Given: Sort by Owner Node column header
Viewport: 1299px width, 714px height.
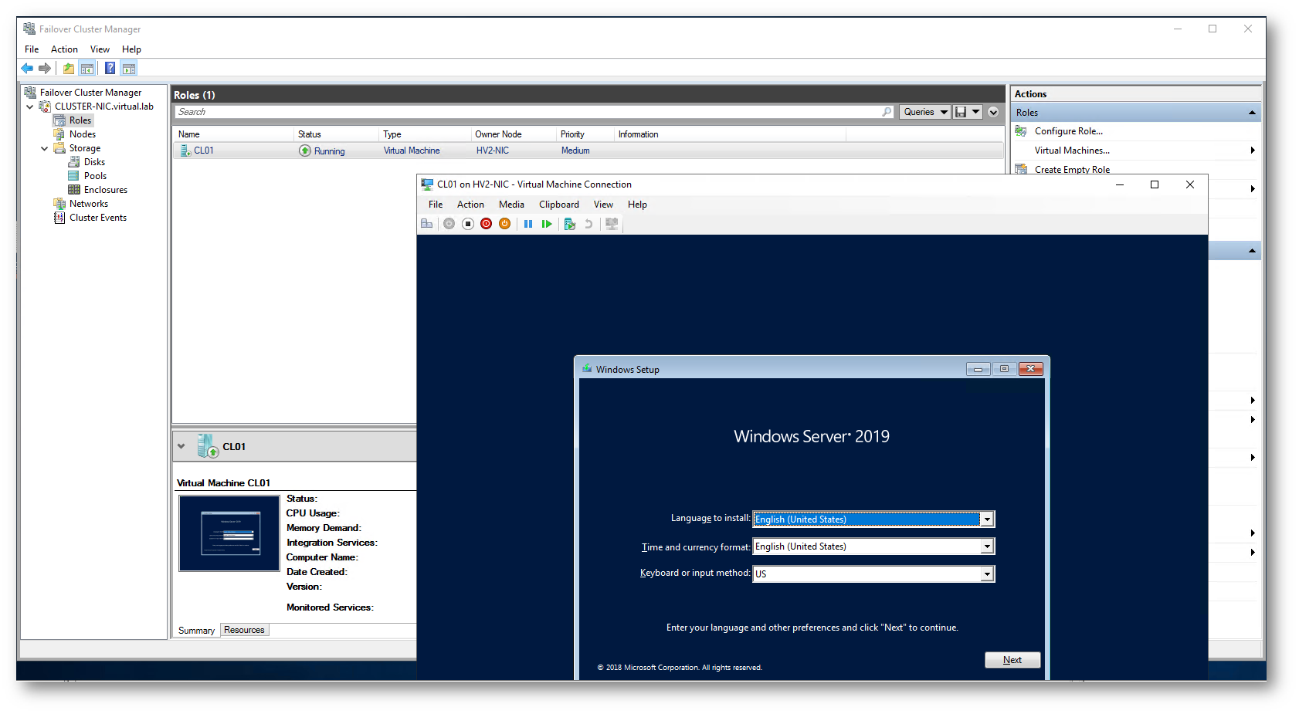Looking at the screenshot, I should pos(514,134).
